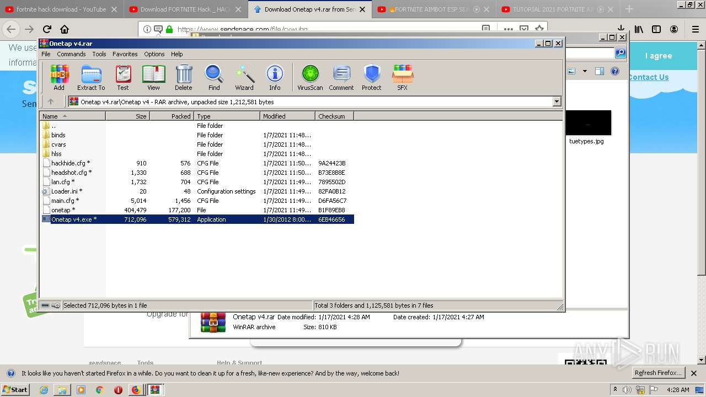Click the I agree cookie button
This screenshot has width=706, height=397.
(658, 56)
